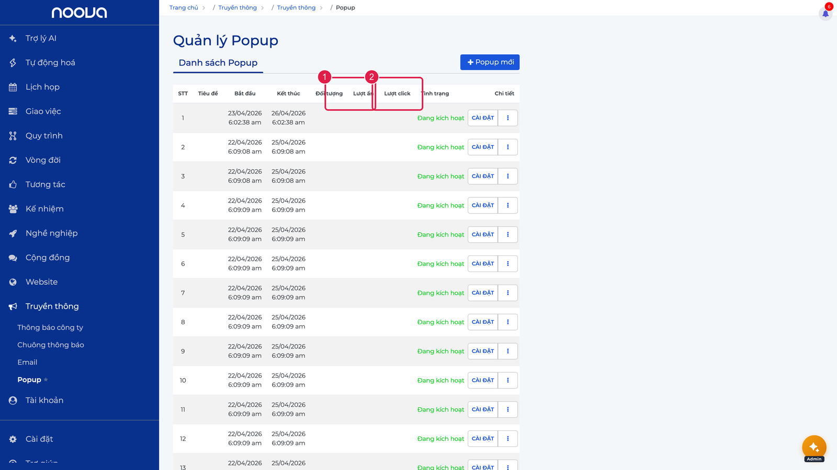Open more options for popup row 2

508,147
